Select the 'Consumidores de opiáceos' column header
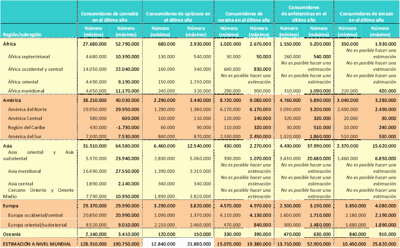This screenshot has width=400, height=248. (178, 17)
